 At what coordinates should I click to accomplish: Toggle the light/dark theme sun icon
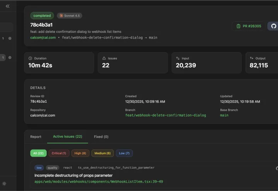[x=4, y=184]
